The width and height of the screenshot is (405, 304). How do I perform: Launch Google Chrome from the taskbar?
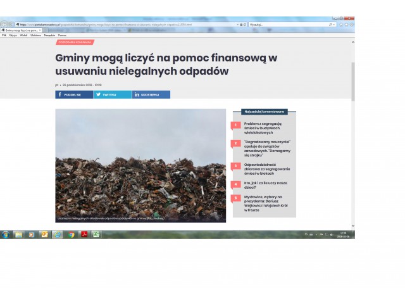pos(72,234)
